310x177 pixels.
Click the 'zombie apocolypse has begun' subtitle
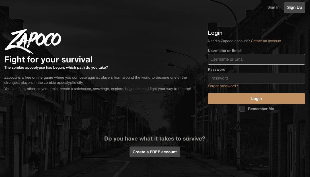(x=56, y=68)
